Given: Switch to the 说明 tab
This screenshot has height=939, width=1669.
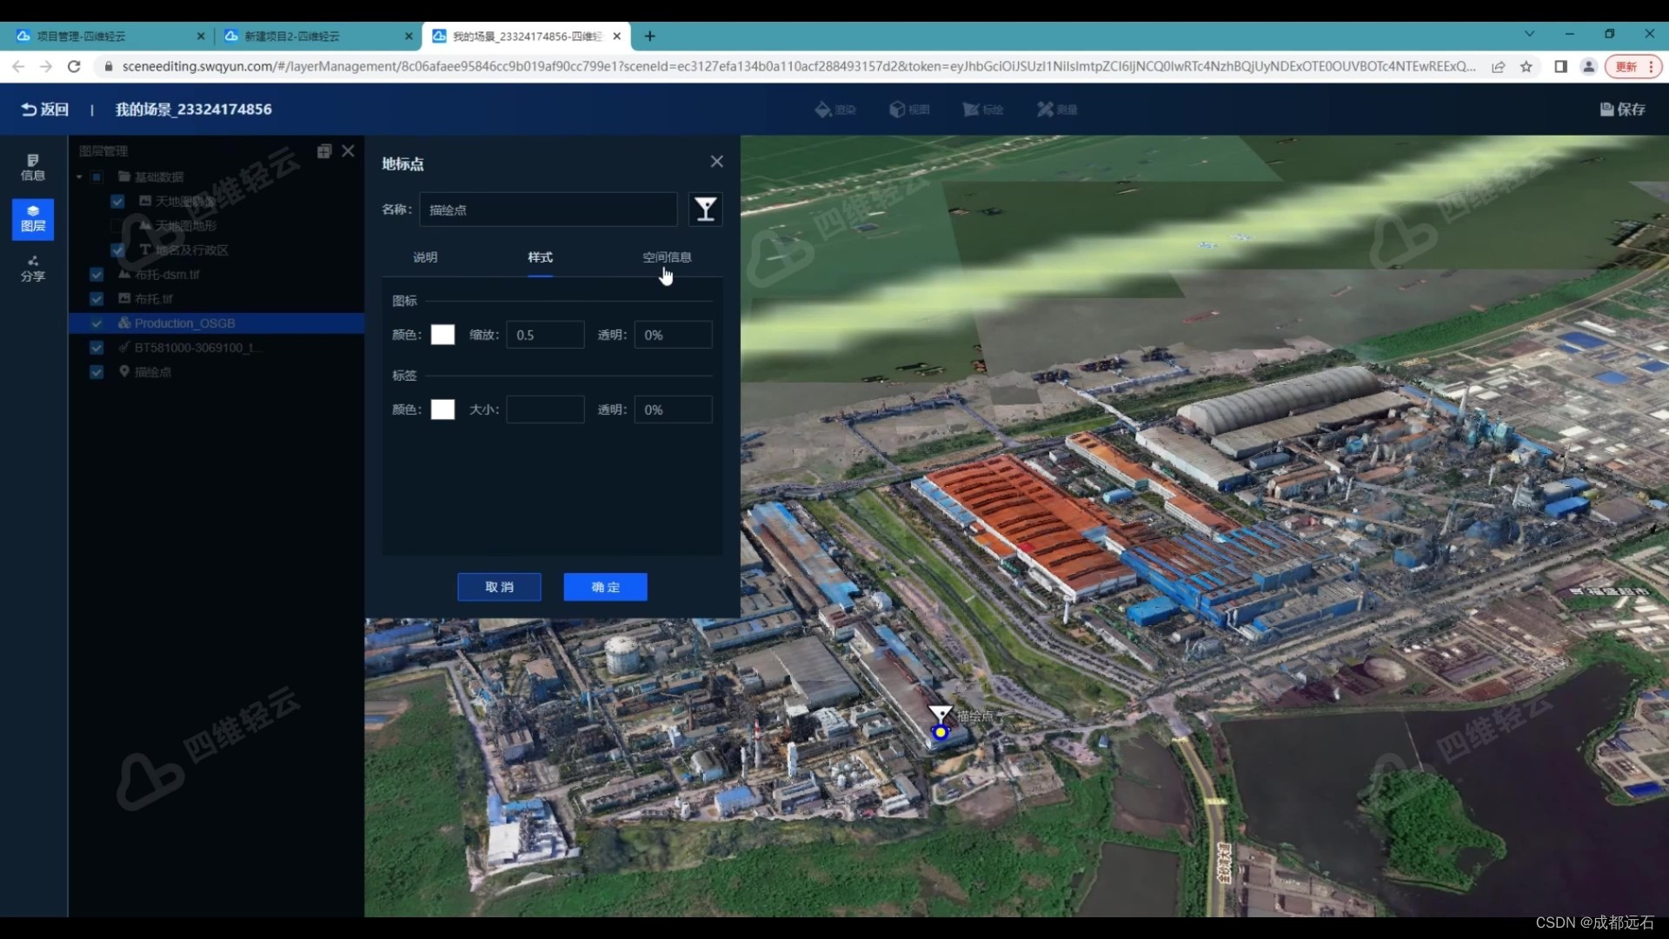Looking at the screenshot, I should click(425, 257).
